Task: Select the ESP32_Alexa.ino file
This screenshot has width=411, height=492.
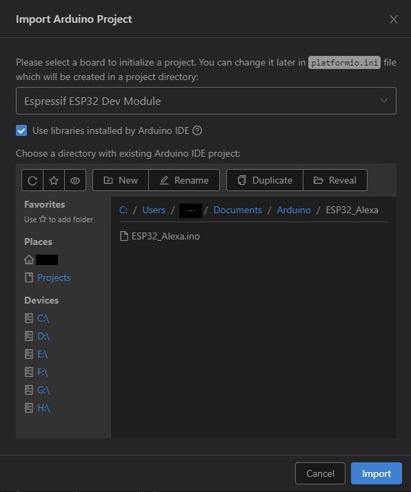Action: click(160, 236)
